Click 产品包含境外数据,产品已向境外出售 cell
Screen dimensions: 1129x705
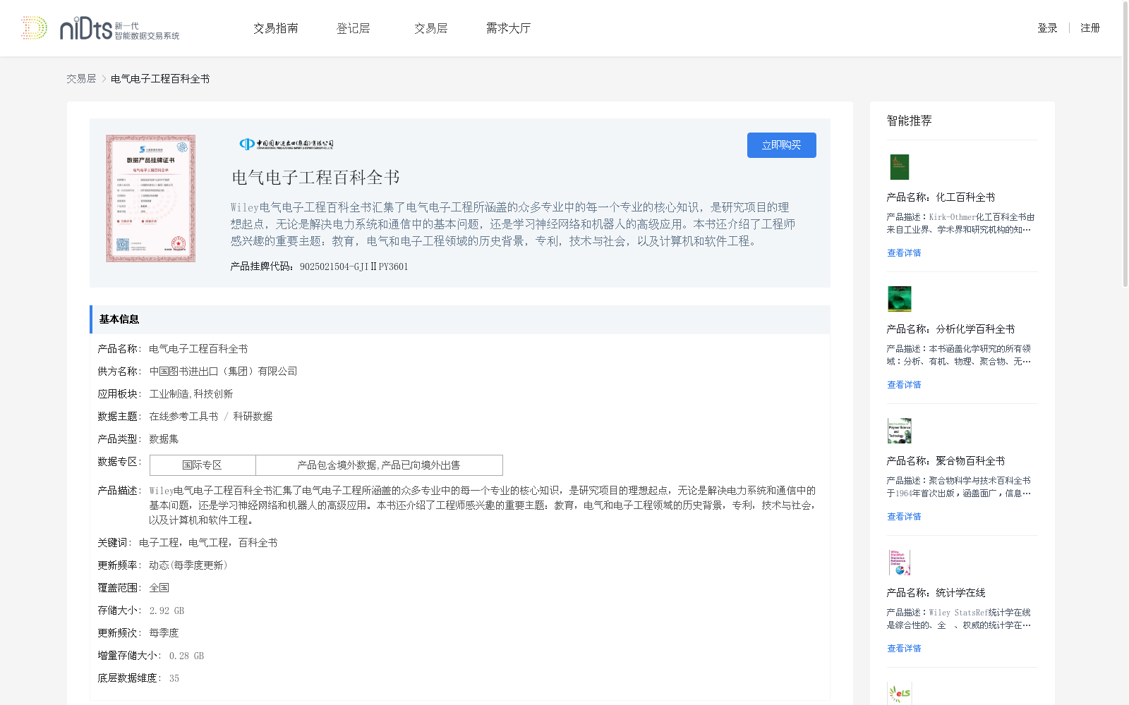pos(379,465)
